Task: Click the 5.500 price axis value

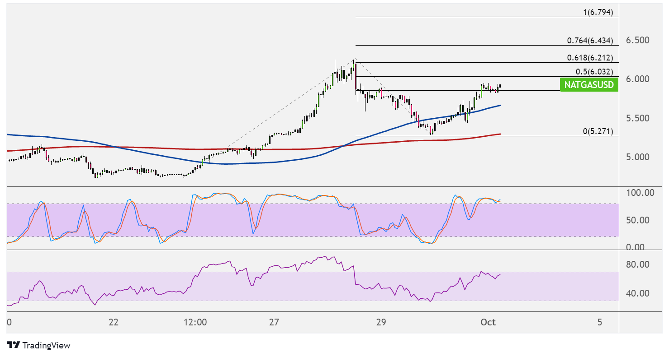Action: coord(637,118)
